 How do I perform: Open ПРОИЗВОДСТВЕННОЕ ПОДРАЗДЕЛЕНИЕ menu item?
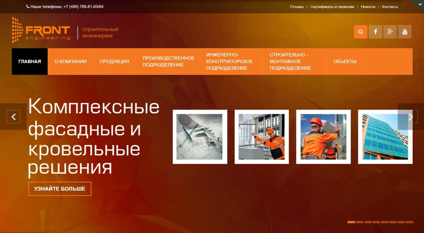click(x=167, y=61)
